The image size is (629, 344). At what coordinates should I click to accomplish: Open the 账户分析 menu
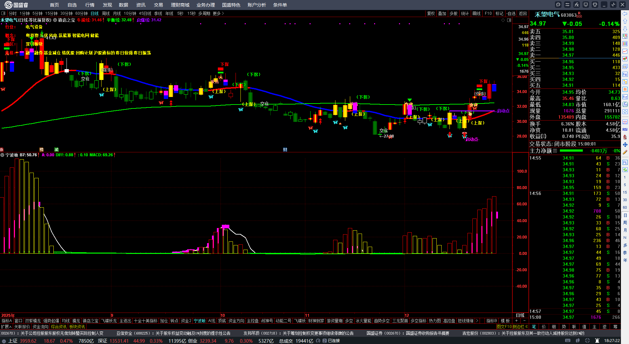[257, 5]
